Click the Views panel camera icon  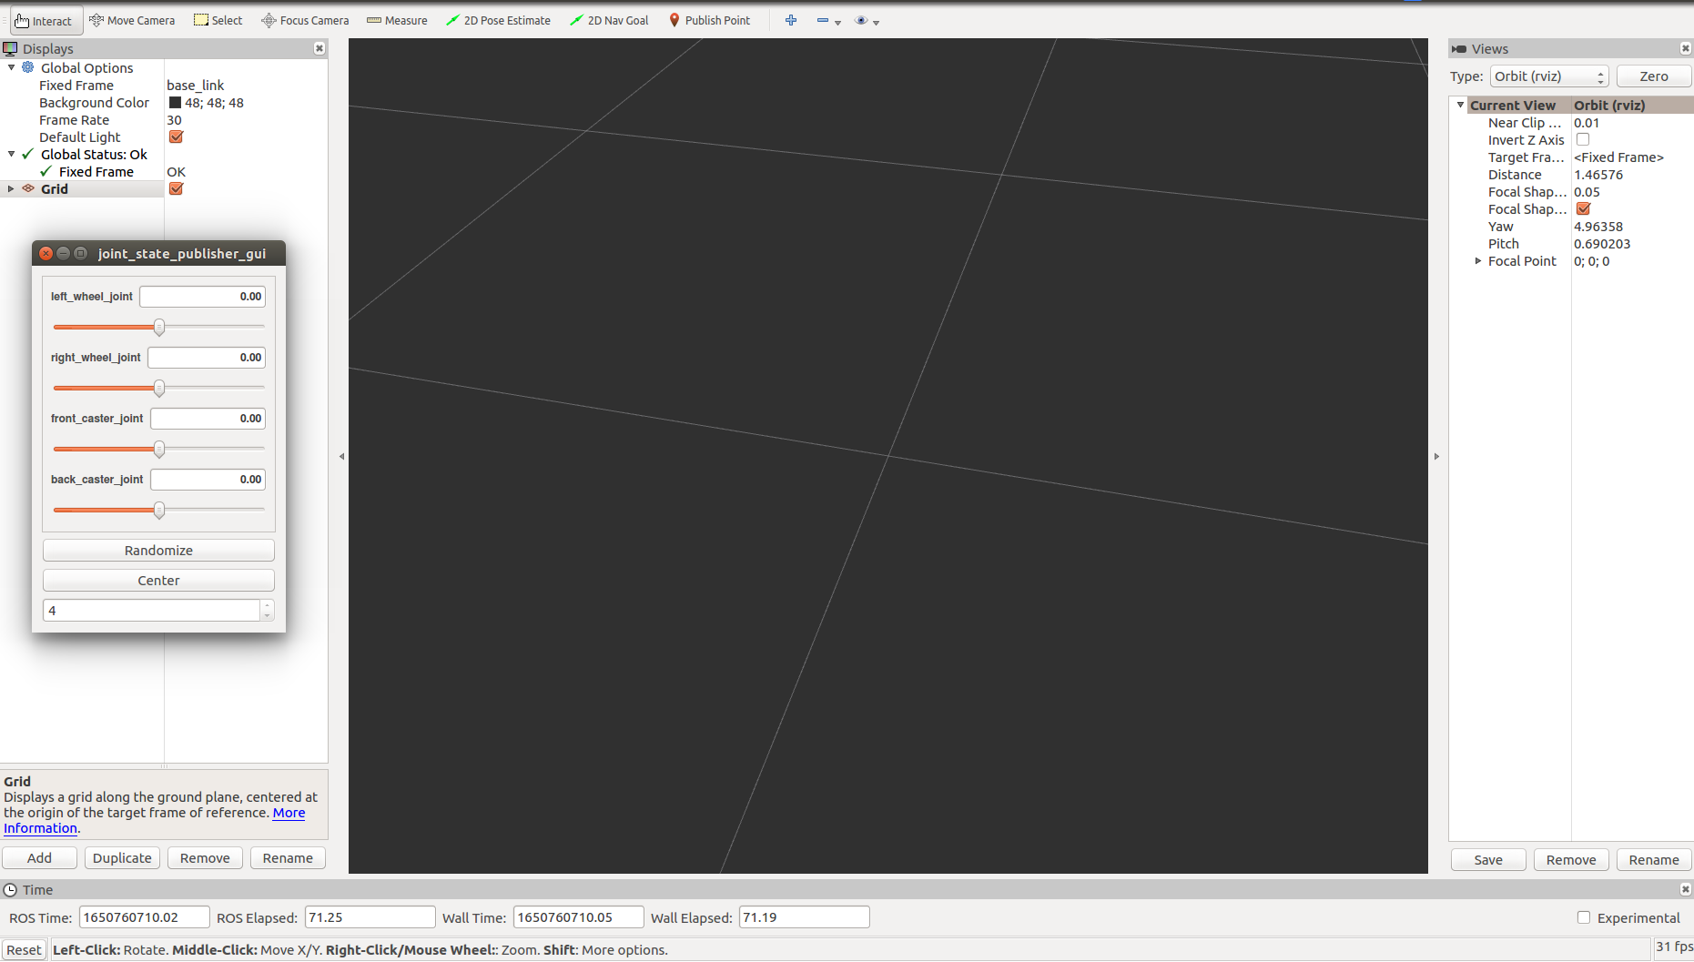[1460, 48]
